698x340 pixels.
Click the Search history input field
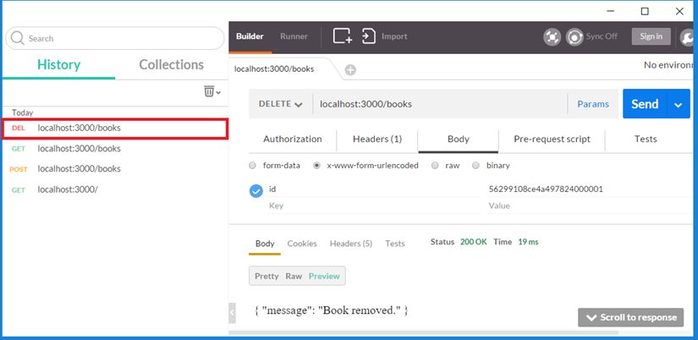(115, 38)
